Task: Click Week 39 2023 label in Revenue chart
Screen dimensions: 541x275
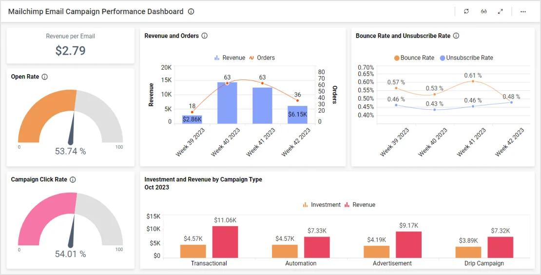Action: pos(191,142)
